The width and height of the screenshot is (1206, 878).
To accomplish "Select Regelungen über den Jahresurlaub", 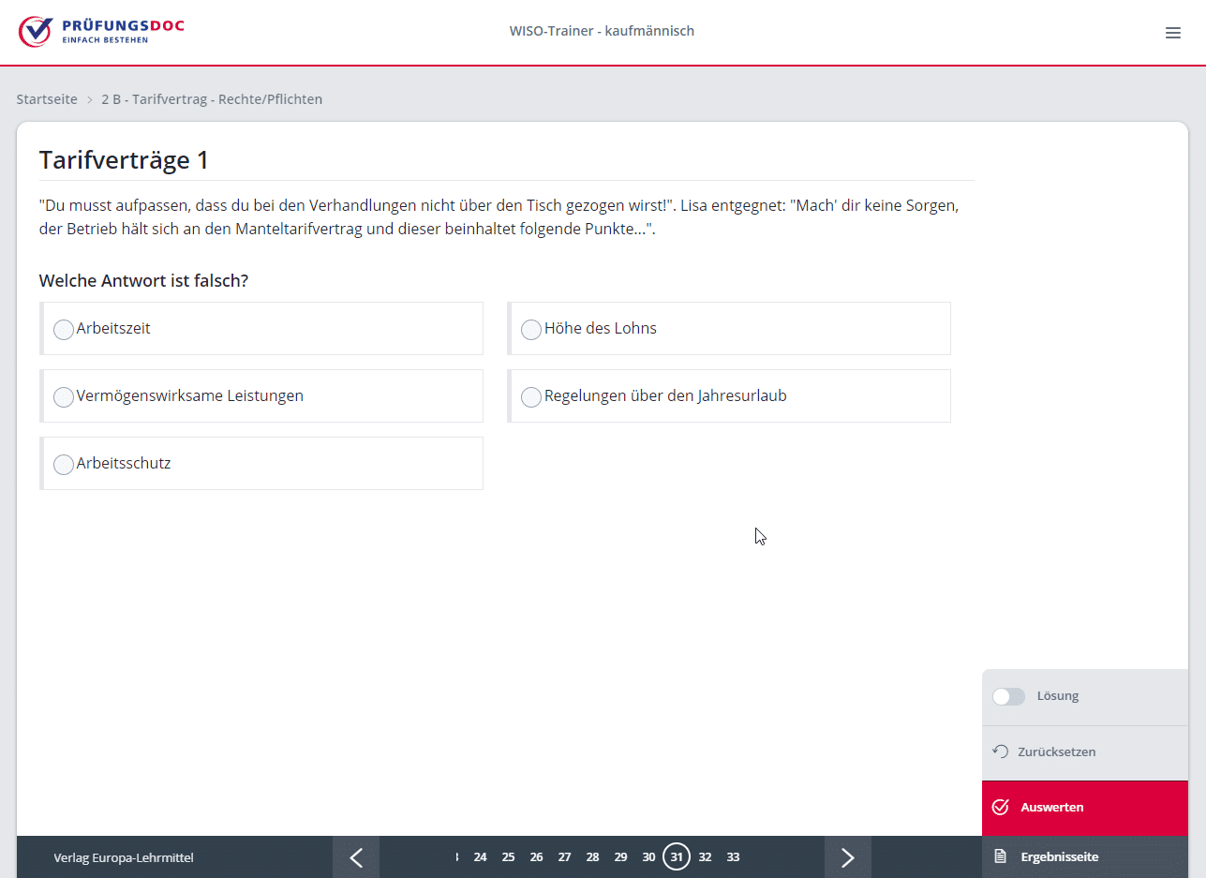I will 531,397.
